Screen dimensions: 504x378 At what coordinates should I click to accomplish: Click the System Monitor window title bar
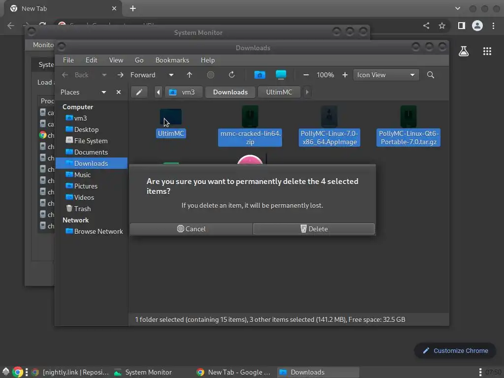(x=198, y=32)
